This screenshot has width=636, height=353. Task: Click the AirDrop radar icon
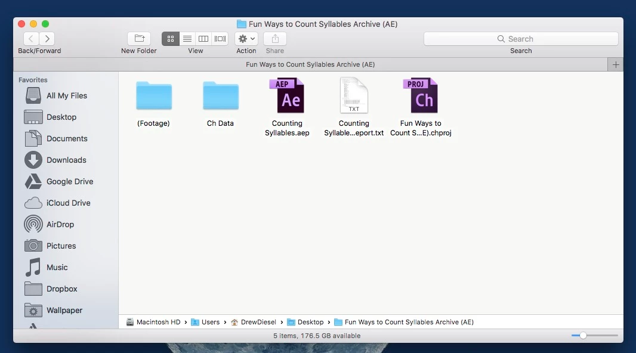point(33,225)
